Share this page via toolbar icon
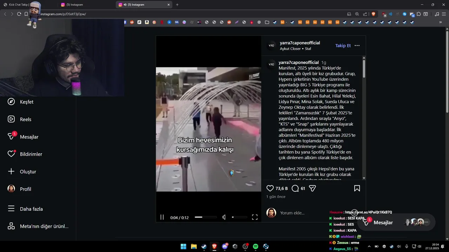This screenshot has width=449, height=252. click(365, 14)
